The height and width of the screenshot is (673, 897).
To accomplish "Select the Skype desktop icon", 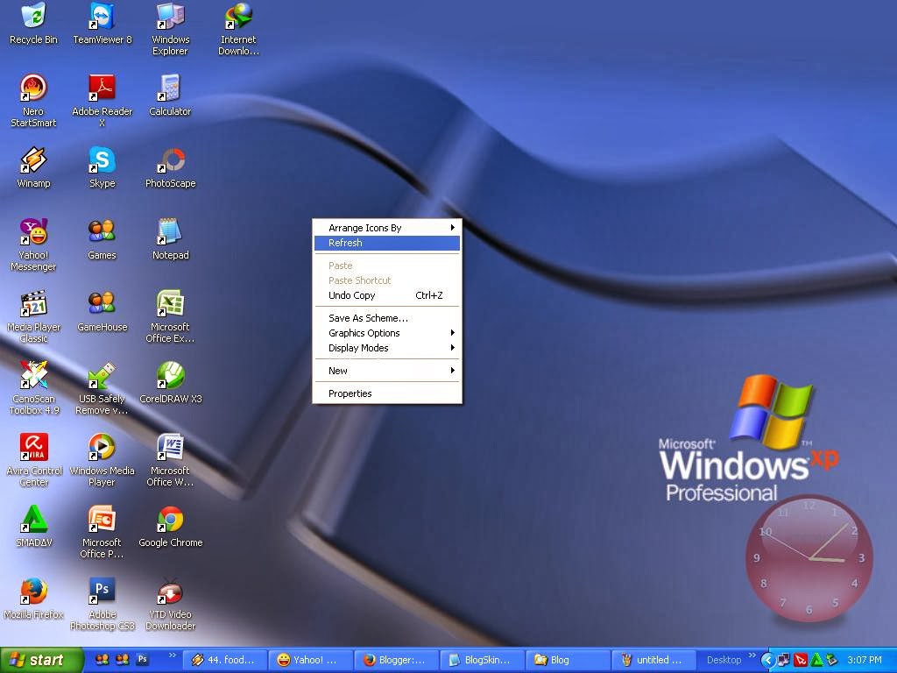I will [x=102, y=167].
